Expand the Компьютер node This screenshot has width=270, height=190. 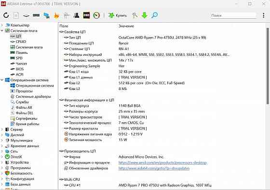[x=2, y=25]
